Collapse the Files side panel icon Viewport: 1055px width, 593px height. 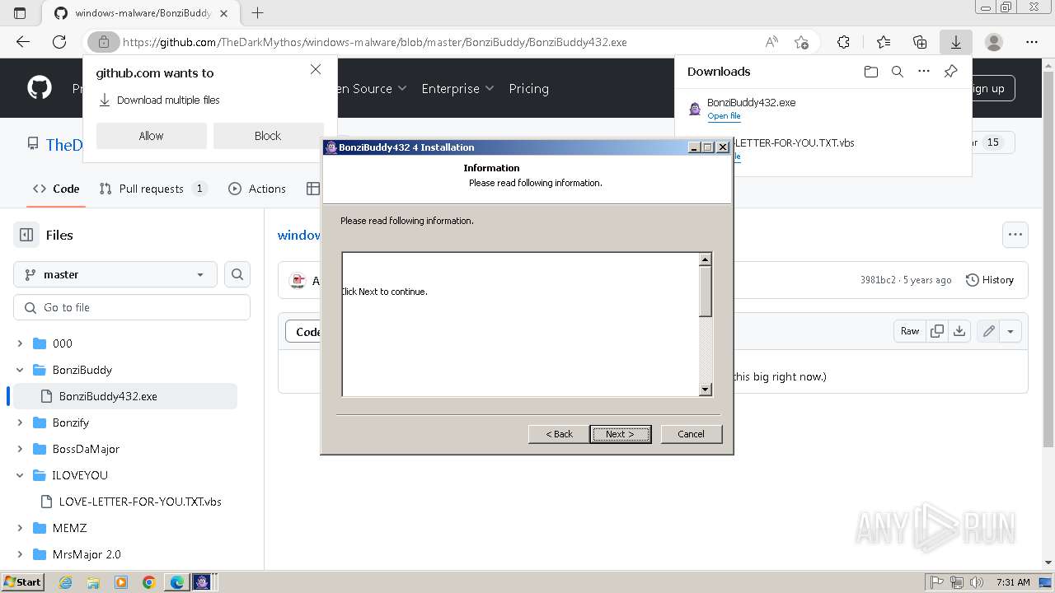[x=26, y=235]
